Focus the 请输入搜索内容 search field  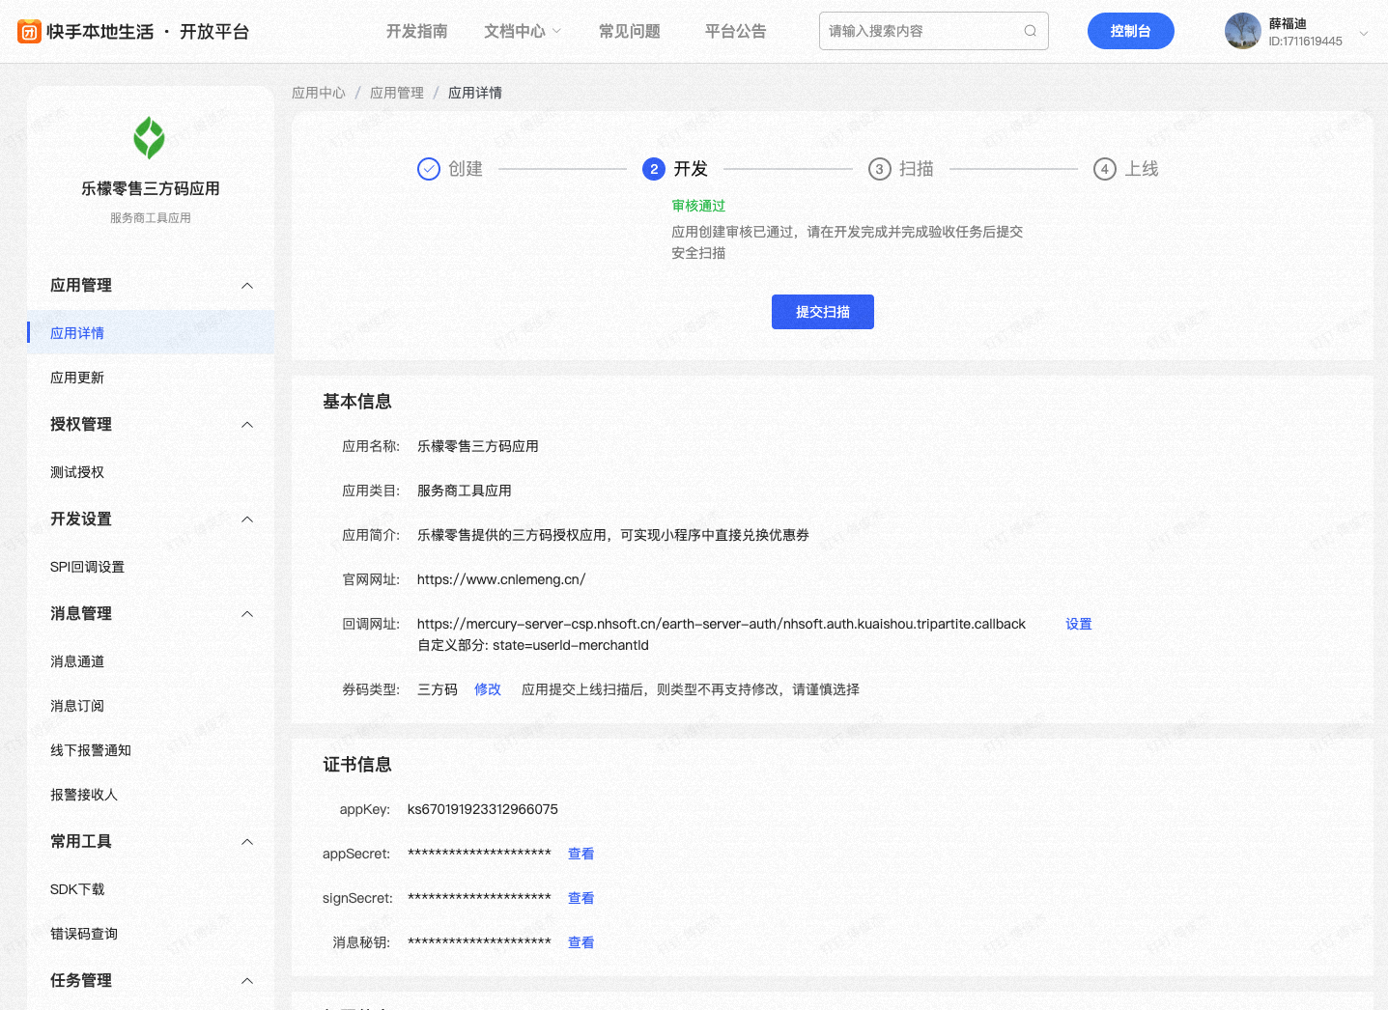point(933,31)
